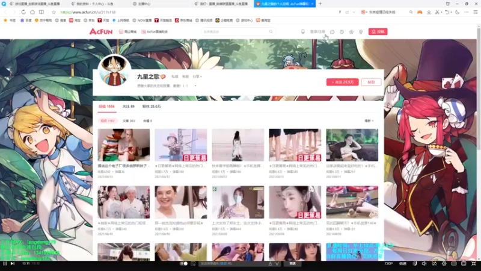Expand the 分享 share dropdown

click(197, 76)
